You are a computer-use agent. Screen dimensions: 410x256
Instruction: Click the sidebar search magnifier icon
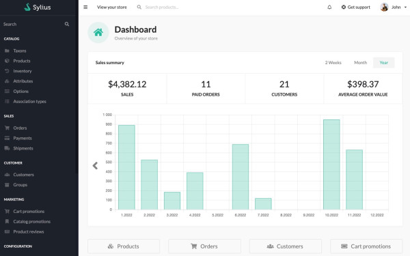(67, 24)
